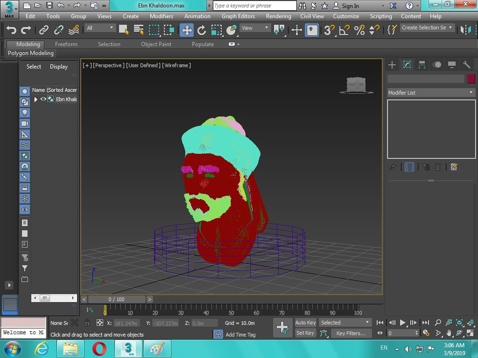The height and width of the screenshot is (358, 478).
Task: Open the Create command panel tab
Action: coord(392,64)
